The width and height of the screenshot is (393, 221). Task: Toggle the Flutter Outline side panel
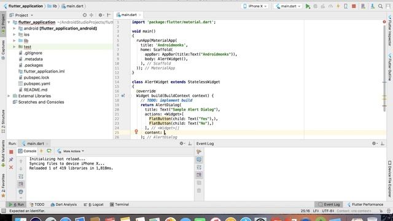coord(390,67)
